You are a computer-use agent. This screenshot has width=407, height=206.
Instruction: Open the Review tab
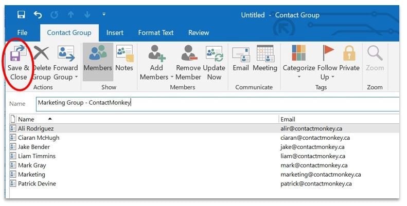[x=199, y=33]
